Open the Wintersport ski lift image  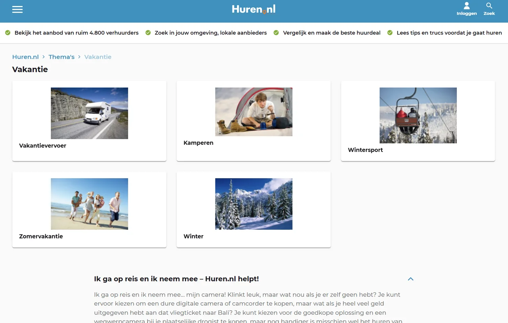(418, 115)
